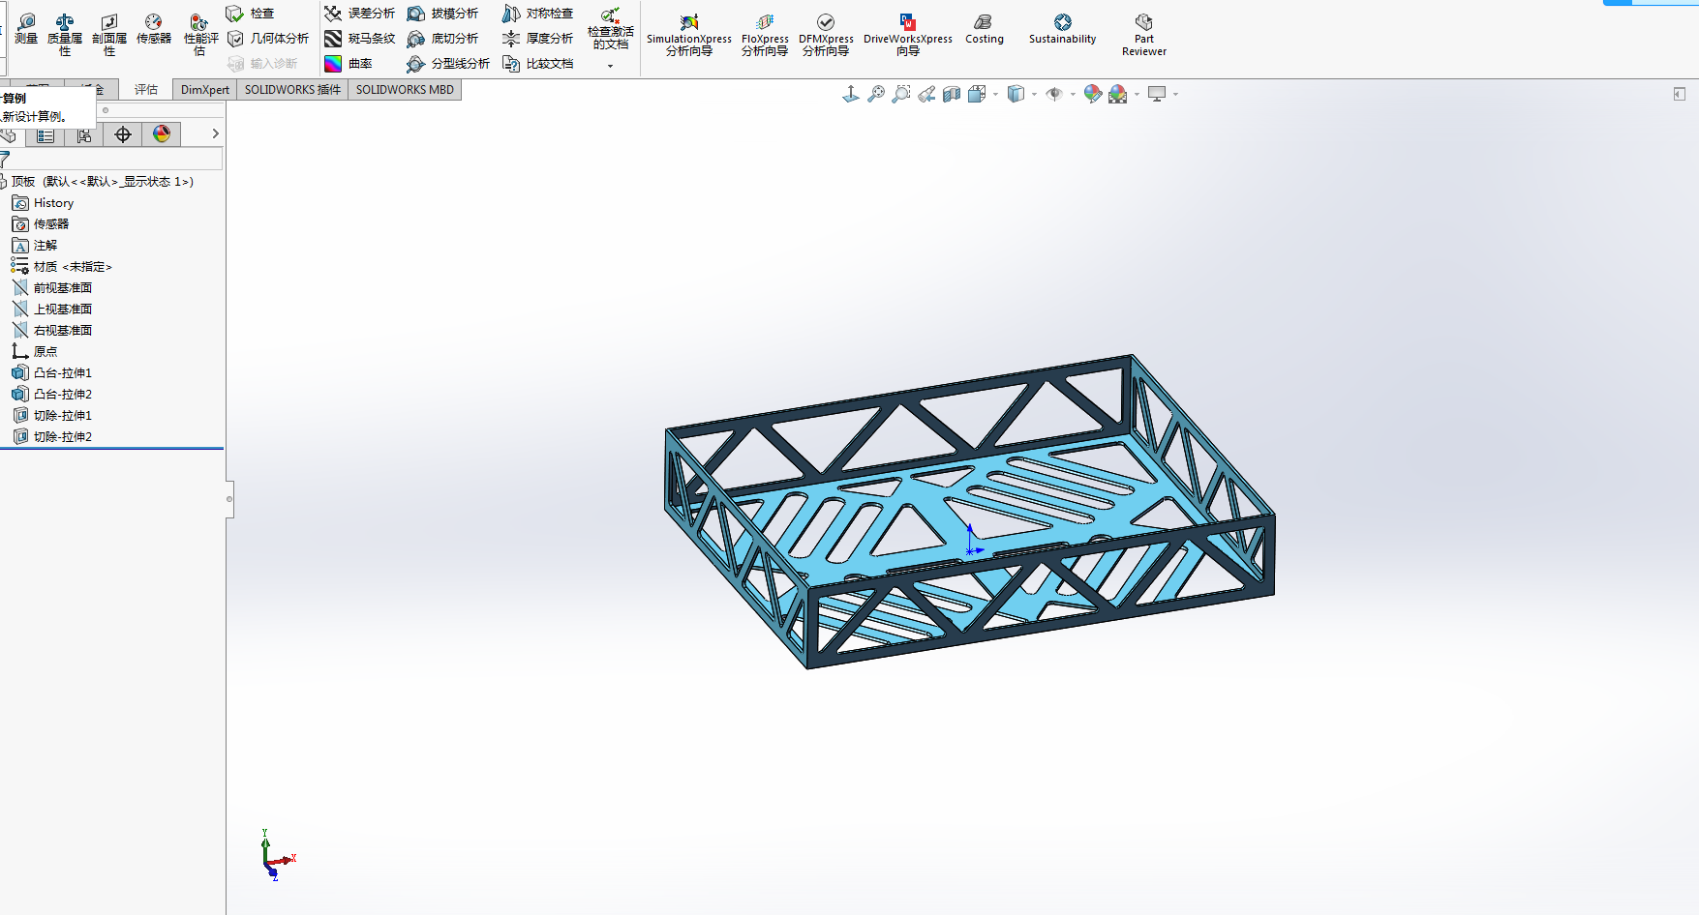Image resolution: width=1699 pixels, height=915 pixels.
Task: Switch to SOLIDWORKS 插件 tab
Action: click(x=292, y=89)
